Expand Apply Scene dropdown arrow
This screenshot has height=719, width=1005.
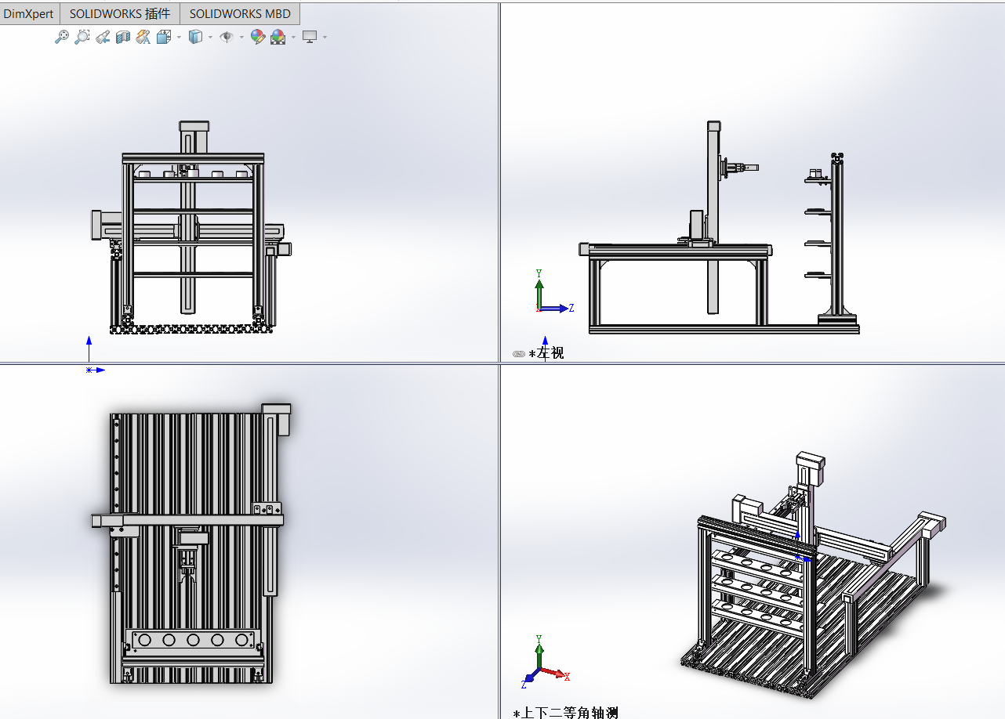294,37
